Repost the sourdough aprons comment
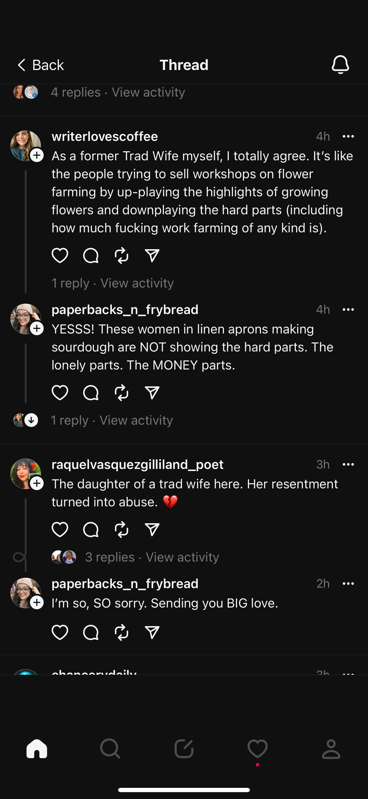The height and width of the screenshot is (799, 368). point(122,393)
